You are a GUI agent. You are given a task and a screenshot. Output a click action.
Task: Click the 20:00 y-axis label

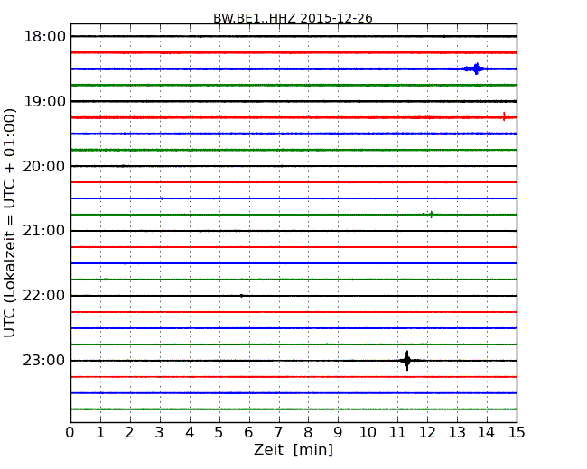(44, 166)
